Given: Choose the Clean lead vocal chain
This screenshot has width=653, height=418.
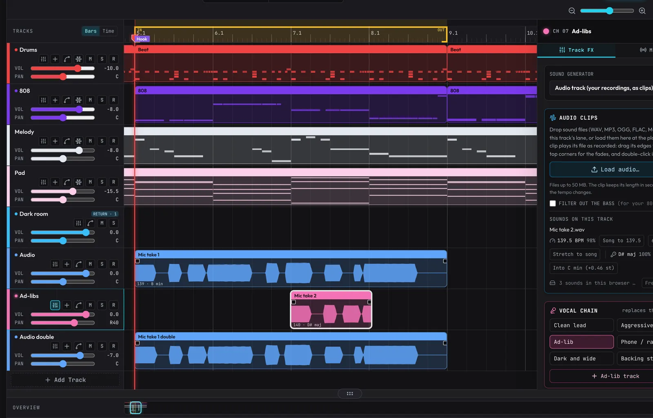Looking at the screenshot, I should 582,325.
